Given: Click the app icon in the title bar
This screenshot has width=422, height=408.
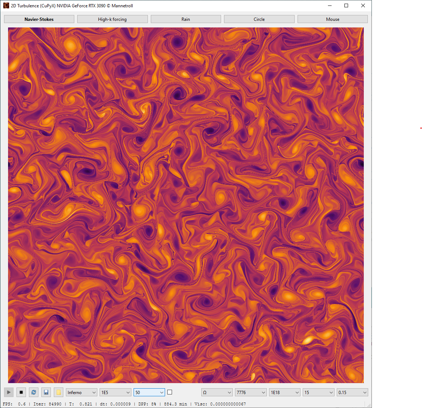Looking at the screenshot, I should coord(6,5).
